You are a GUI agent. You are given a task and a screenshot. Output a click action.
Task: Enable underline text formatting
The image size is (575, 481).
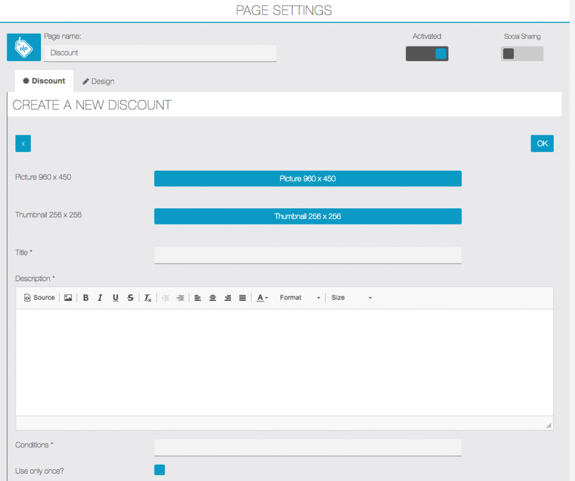point(115,297)
